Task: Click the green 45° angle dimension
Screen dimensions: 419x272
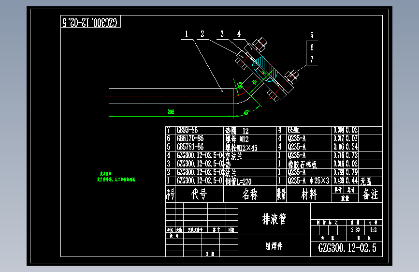Action: tap(246, 112)
